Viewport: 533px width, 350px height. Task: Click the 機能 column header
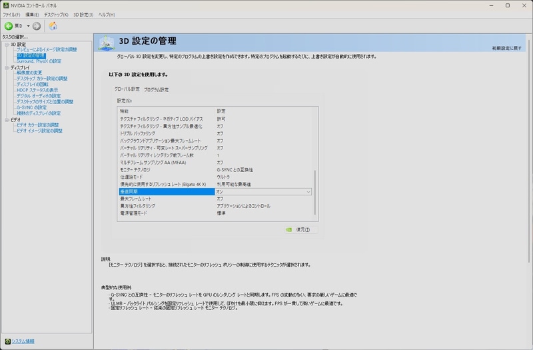pos(124,111)
